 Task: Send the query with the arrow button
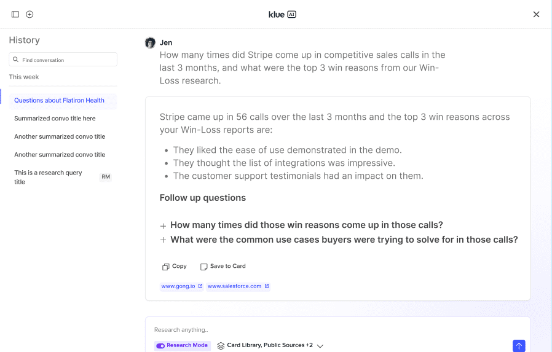pyautogui.click(x=519, y=346)
